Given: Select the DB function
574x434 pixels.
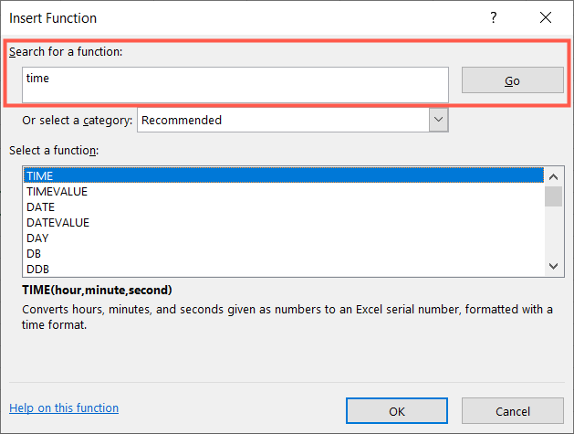Looking at the screenshot, I should coord(283,253).
